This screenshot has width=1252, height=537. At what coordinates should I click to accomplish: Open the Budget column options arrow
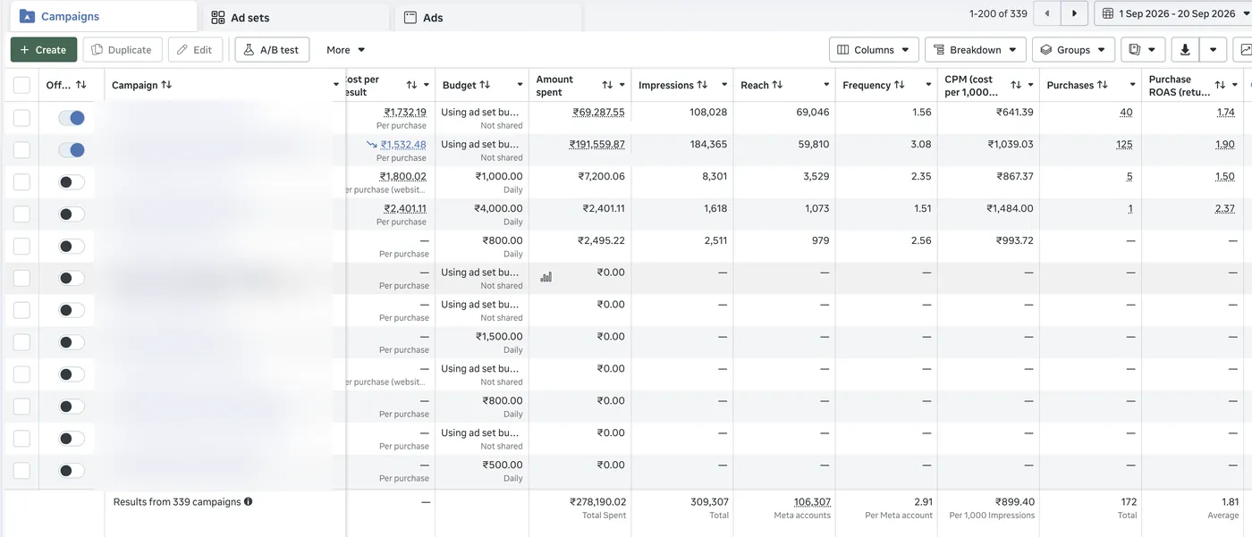520,85
